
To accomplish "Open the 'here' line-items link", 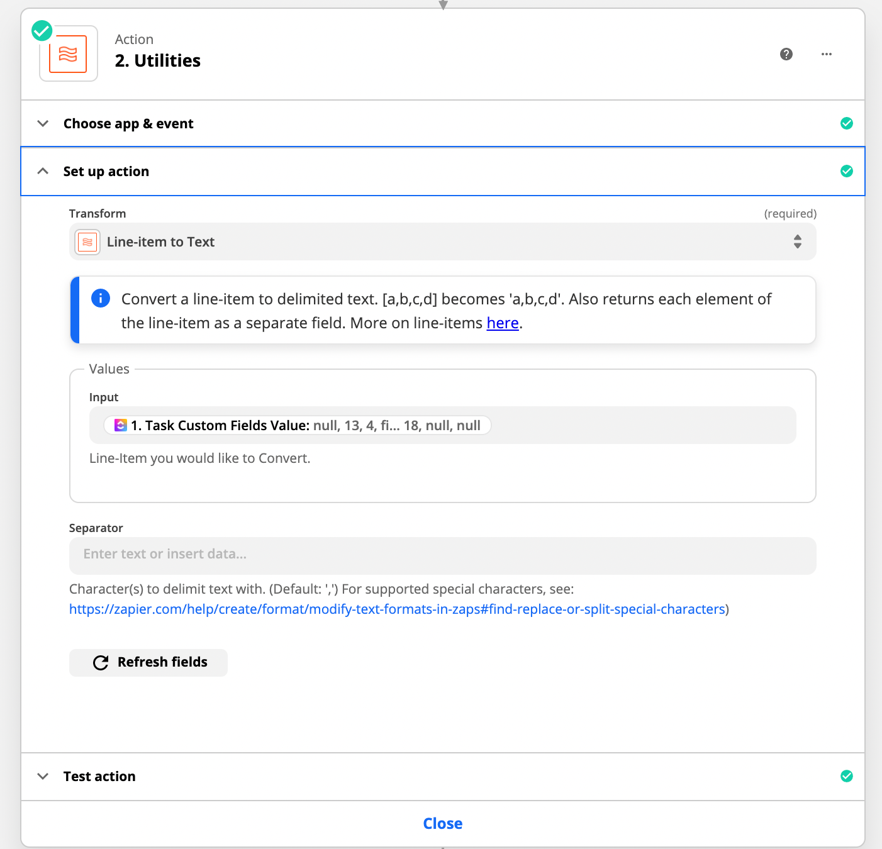I will [503, 323].
